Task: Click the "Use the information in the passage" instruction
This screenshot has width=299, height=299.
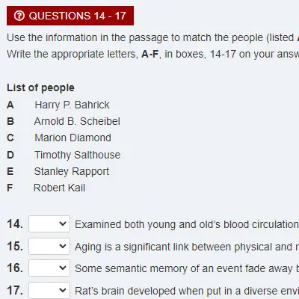Action: point(152,37)
